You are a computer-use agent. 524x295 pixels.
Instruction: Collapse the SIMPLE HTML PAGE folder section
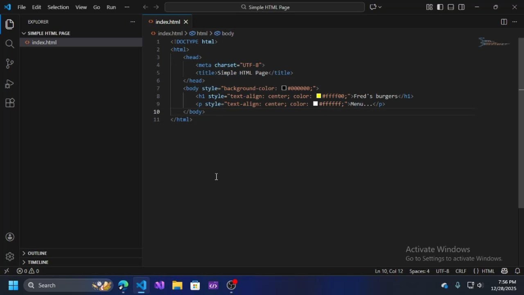pyautogui.click(x=81, y=33)
